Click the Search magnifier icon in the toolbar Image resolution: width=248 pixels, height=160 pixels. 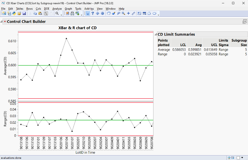click(57, 13)
